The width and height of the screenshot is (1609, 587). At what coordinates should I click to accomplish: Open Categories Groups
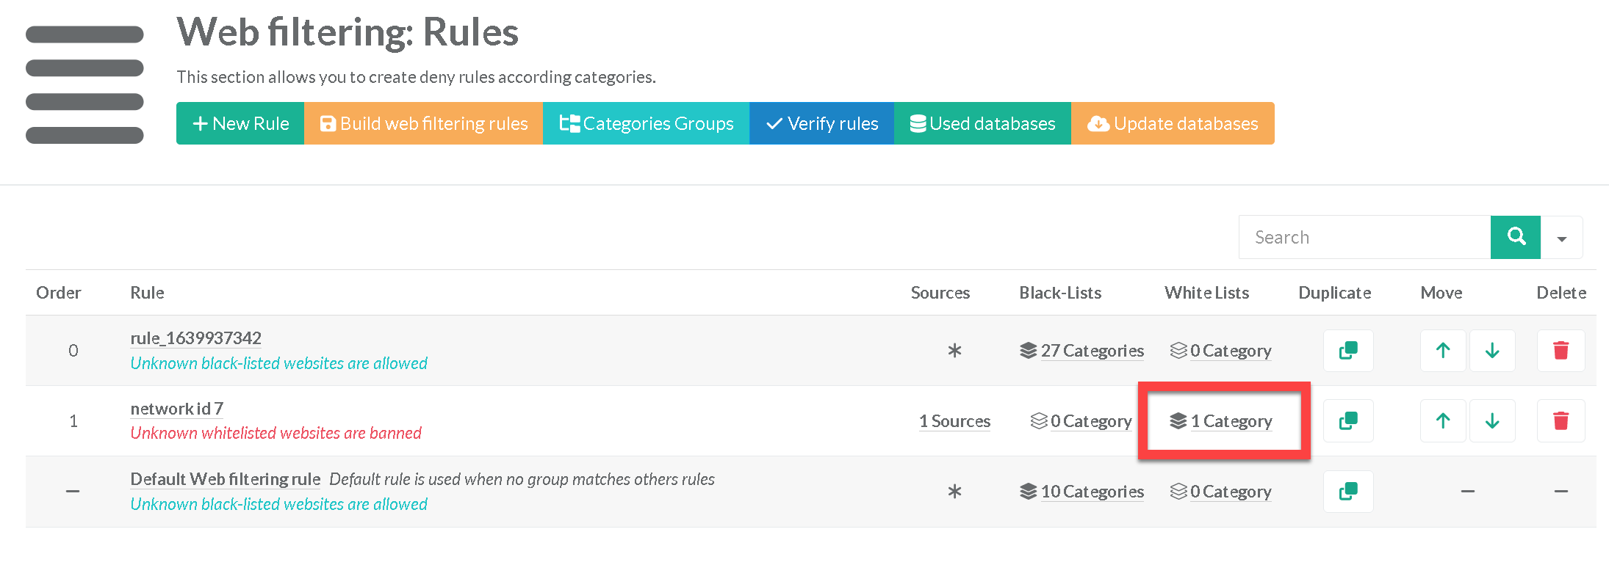coord(646,123)
